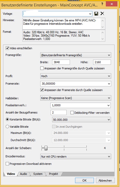Open the System tab
The width and height of the screenshot is (120, 187).
38,174
